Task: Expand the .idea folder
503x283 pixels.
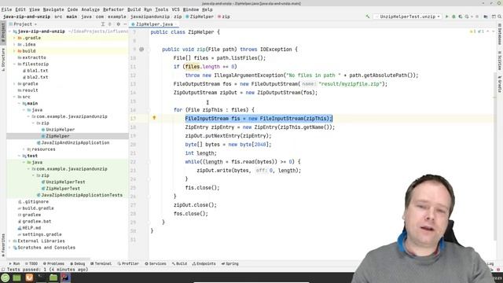Action: coord(14,44)
